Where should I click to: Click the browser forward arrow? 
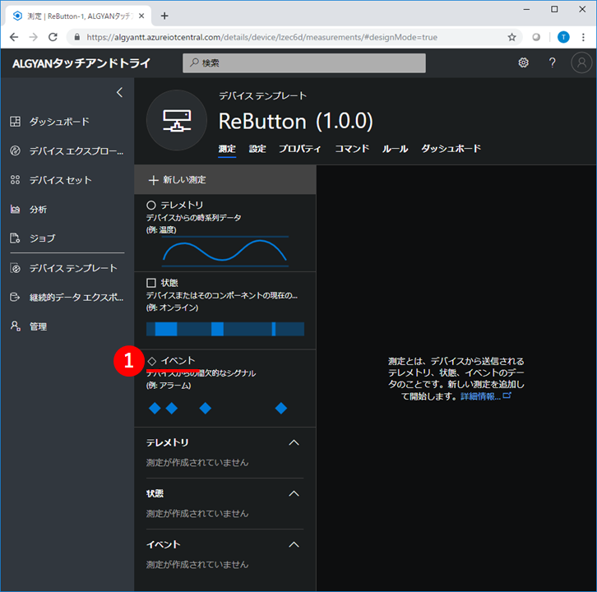[x=34, y=37]
